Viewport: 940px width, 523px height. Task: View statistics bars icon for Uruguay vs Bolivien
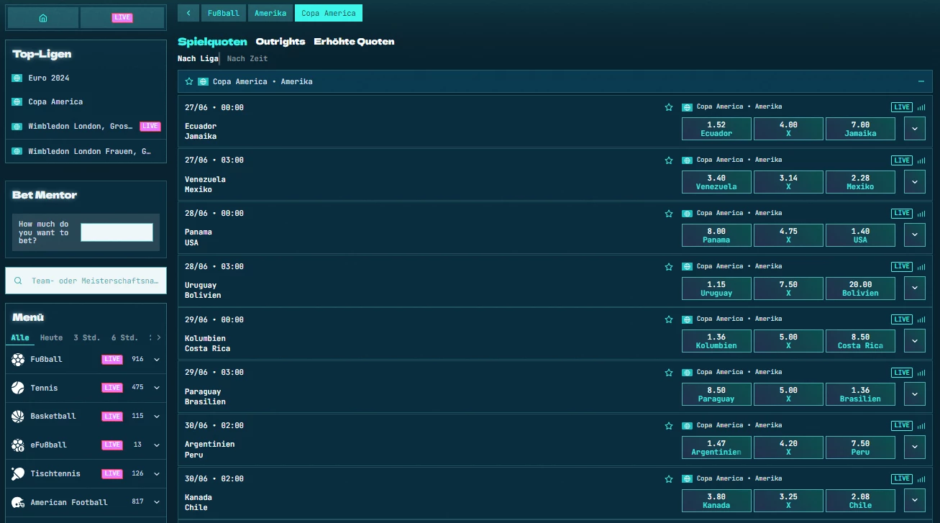tap(921, 266)
